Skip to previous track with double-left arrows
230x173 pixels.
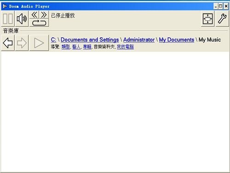(34, 15)
